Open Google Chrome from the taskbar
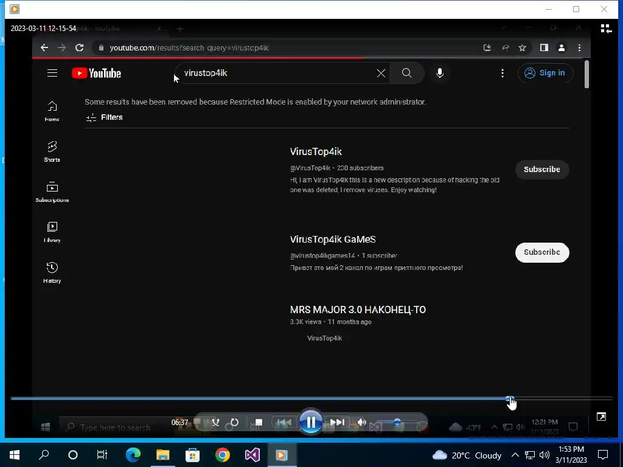The height and width of the screenshot is (467, 623). [223, 455]
